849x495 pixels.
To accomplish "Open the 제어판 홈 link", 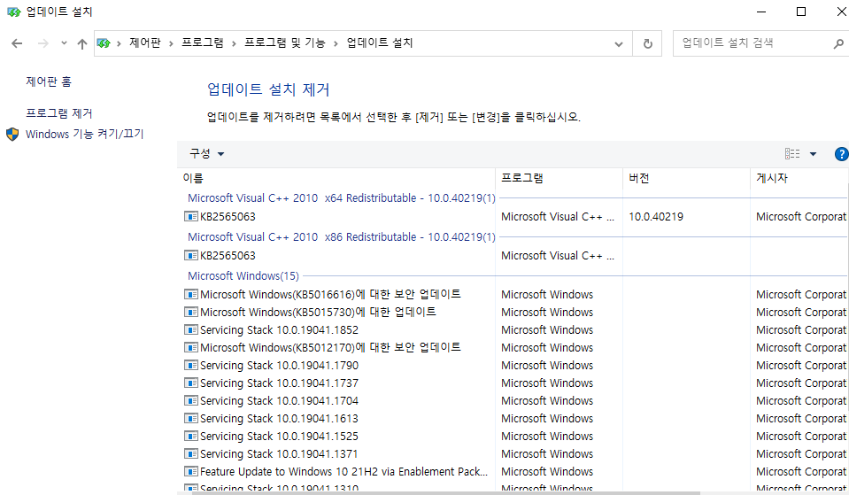I will pos(49,81).
